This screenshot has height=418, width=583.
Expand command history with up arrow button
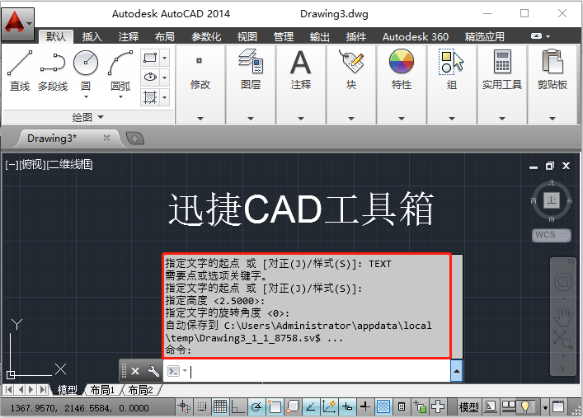pyautogui.click(x=457, y=371)
